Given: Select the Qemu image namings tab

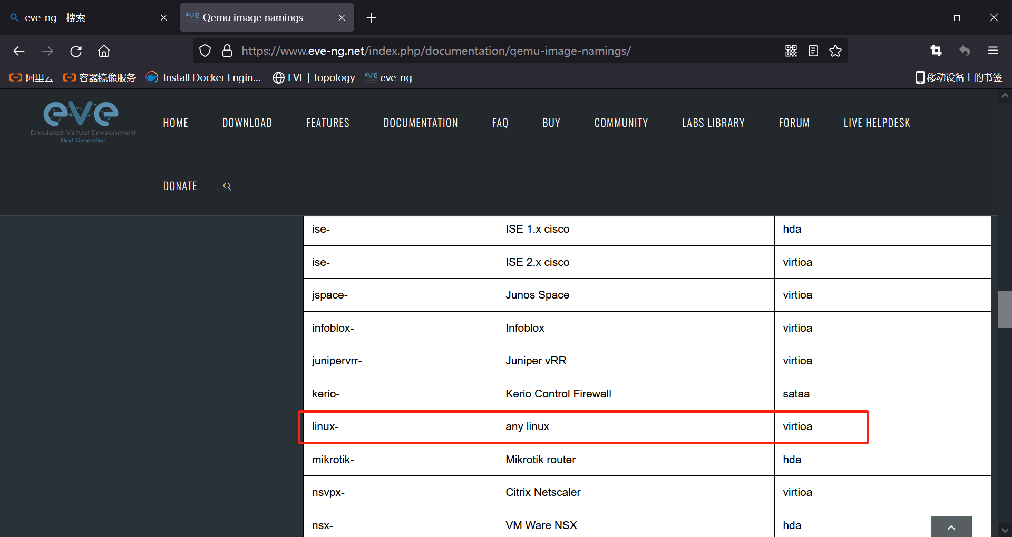Looking at the screenshot, I should [x=267, y=18].
